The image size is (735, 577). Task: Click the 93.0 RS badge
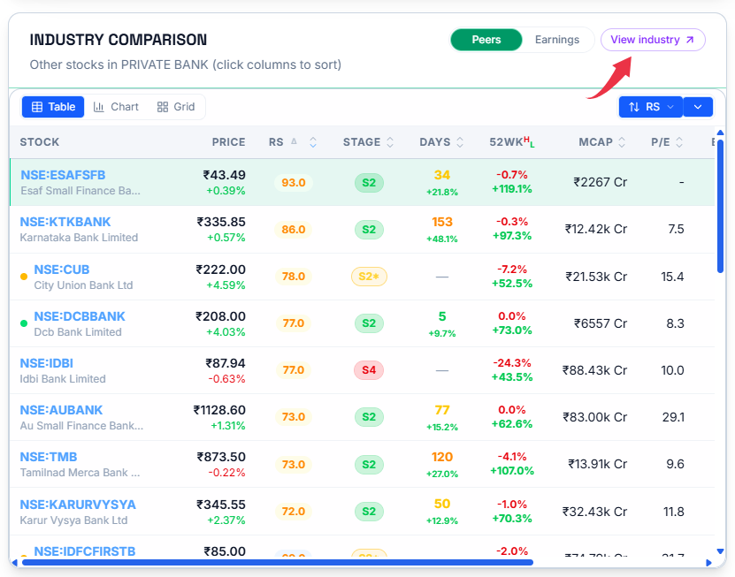tap(294, 183)
